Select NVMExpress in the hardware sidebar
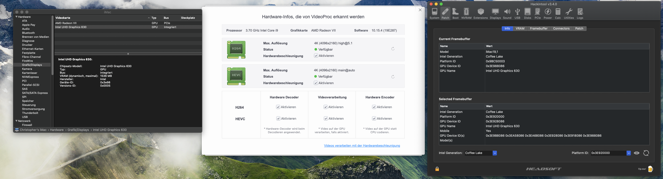This screenshot has width=663, height=179. [30, 77]
